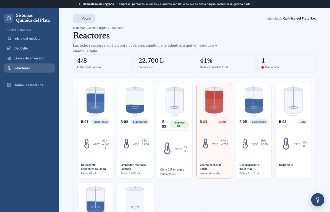The width and height of the screenshot is (330, 212).
Task: Click the 22.700 L En proceso card
Action: click(x=164, y=64)
